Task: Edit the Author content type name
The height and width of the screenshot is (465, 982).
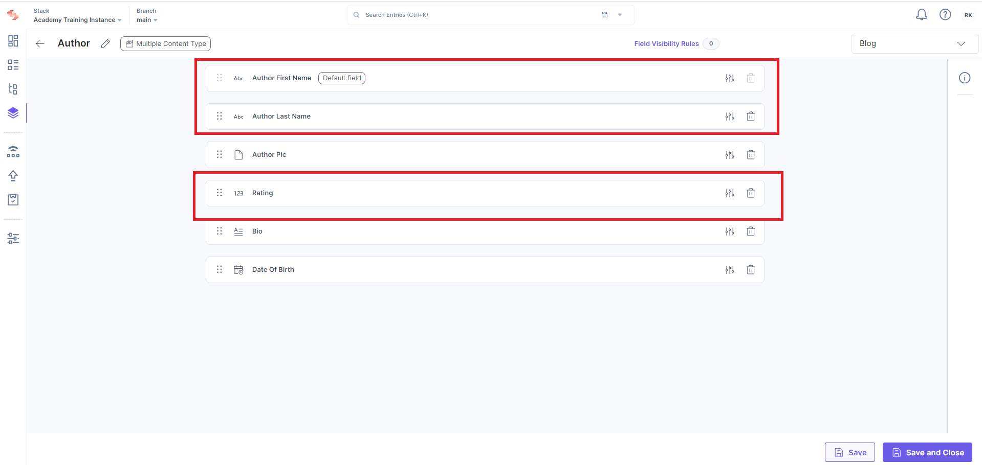Action: (x=105, y=43)
